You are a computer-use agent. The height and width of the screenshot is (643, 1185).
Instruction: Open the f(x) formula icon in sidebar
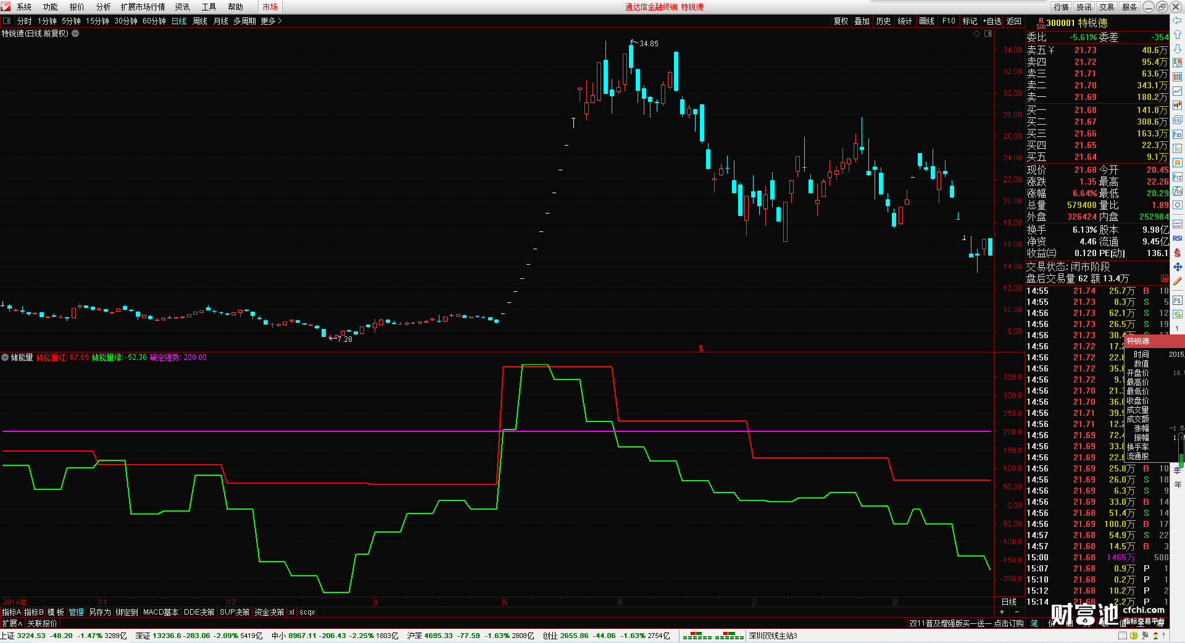[x=1178, y=191]
